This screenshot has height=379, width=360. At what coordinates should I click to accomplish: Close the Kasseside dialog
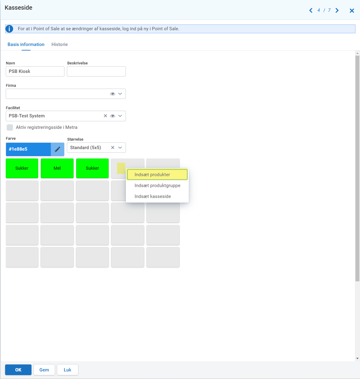pyautogui.click(x=352, y=11)
